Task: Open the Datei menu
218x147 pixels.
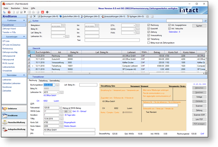Action: click(x=6, y=8)
